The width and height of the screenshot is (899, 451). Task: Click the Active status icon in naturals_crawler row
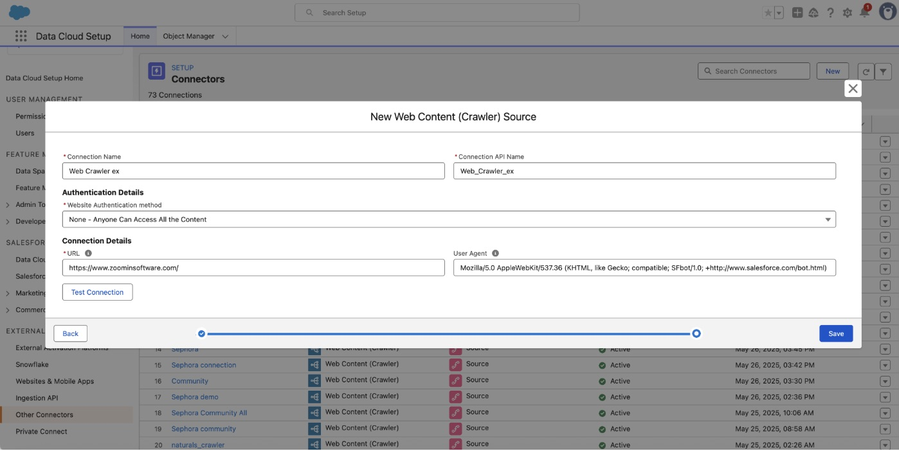coord(603,445)
